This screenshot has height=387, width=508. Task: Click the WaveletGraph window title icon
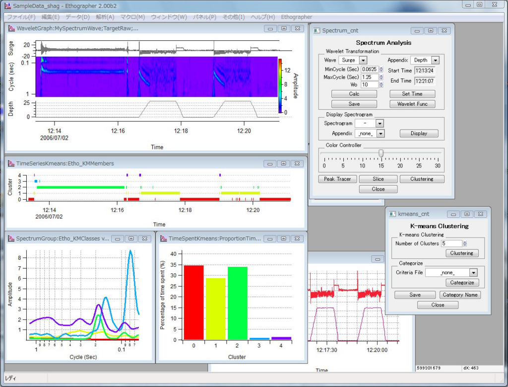11,28
